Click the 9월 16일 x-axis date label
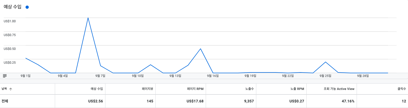 click(213, 76)
